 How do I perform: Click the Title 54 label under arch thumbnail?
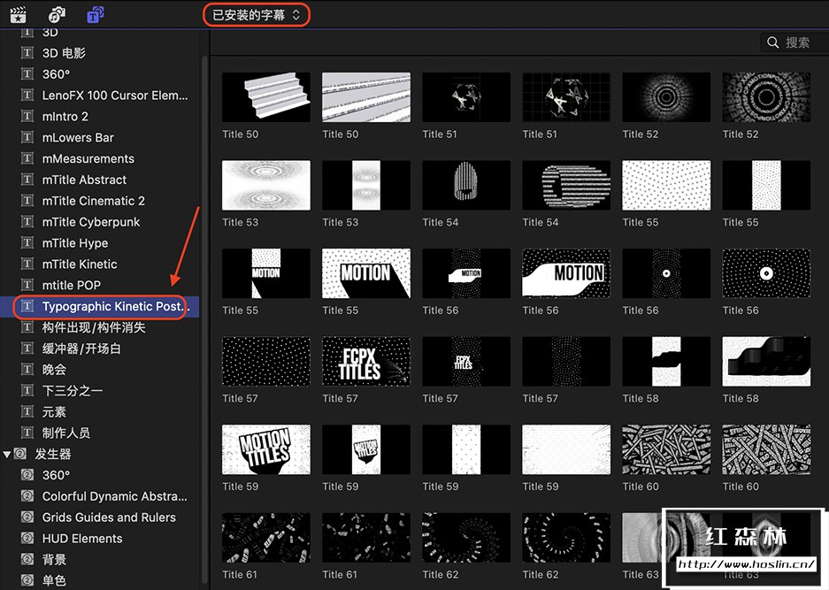[441, 223]
